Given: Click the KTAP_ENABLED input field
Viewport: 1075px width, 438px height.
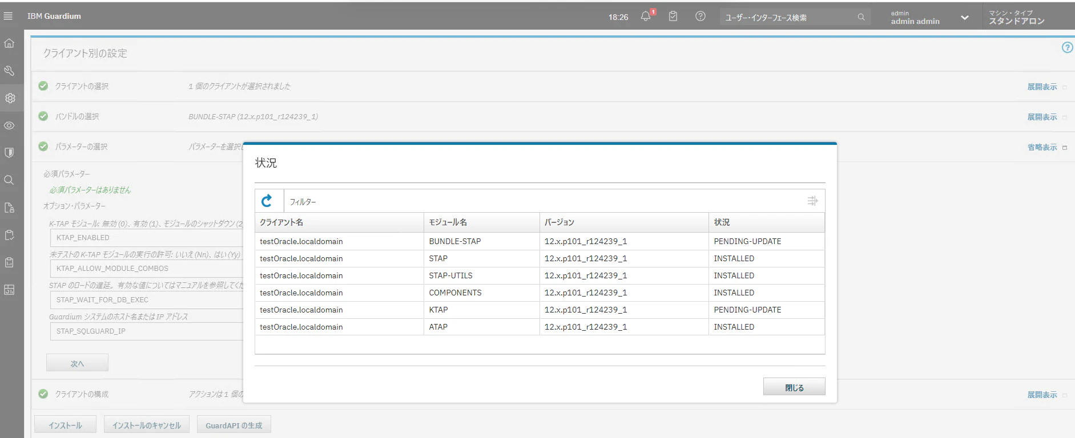Looking at the screenshot, I should (147, 238).
